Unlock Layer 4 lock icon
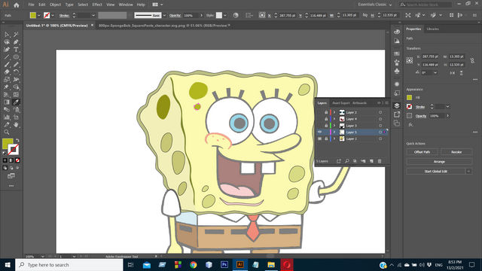This screenshot has width=482, height=271. pos(326,119)
